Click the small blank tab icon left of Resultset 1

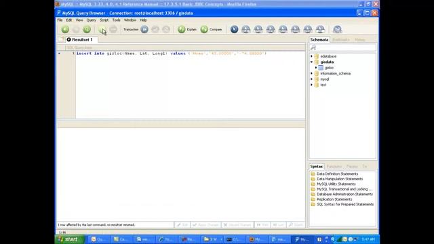click(61, 39)
